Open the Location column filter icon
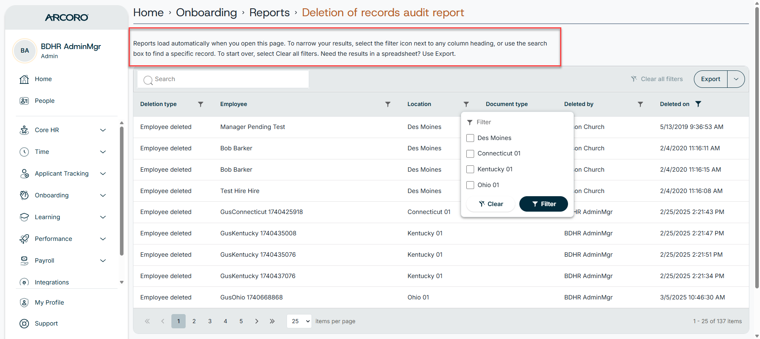 (466, 104)
